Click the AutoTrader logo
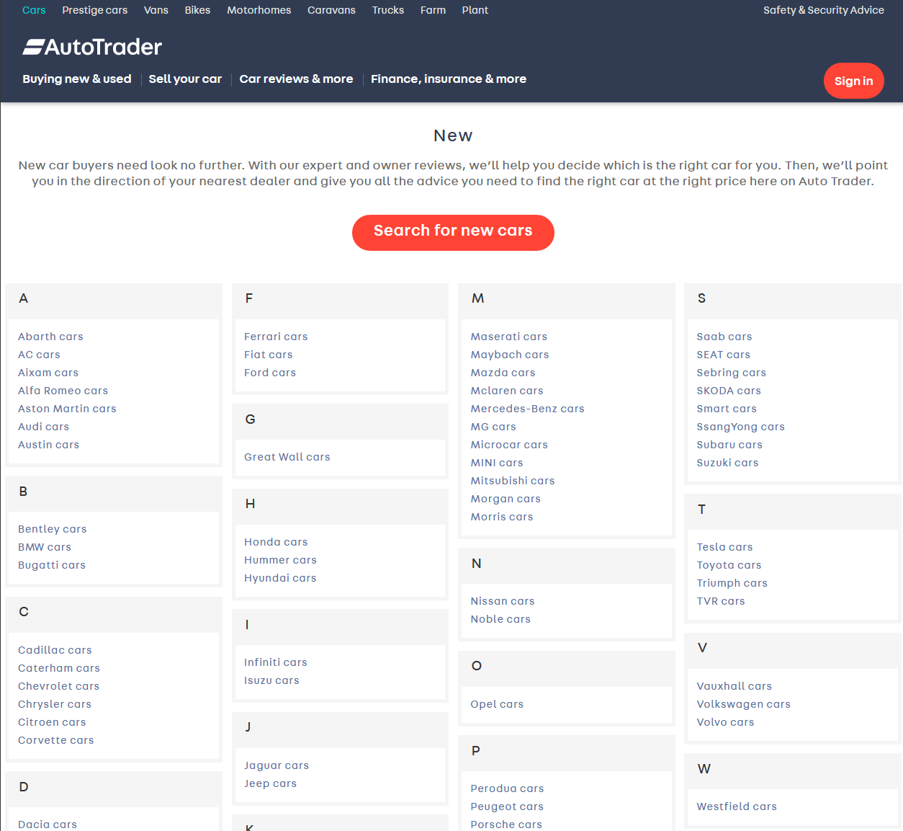The height and width of the screenshot is (831, 903). [92, 47]
